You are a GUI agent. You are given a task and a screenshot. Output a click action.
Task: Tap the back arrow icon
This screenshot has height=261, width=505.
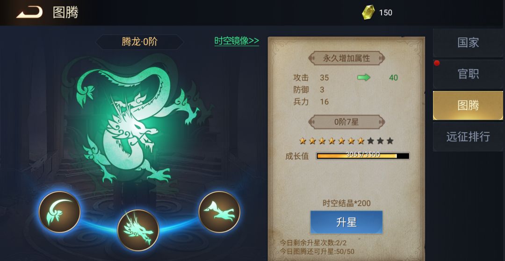[29, 13]
